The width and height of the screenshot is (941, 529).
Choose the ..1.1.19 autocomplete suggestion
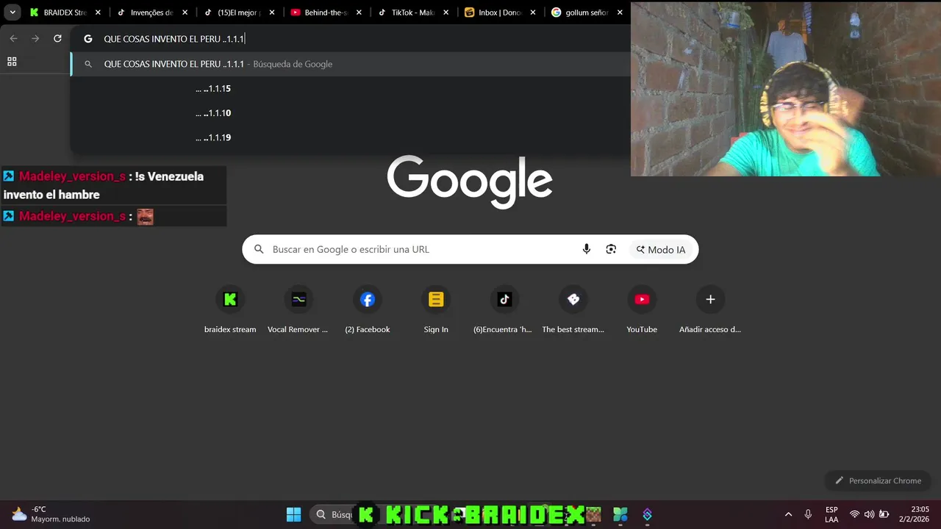(350, 137)
